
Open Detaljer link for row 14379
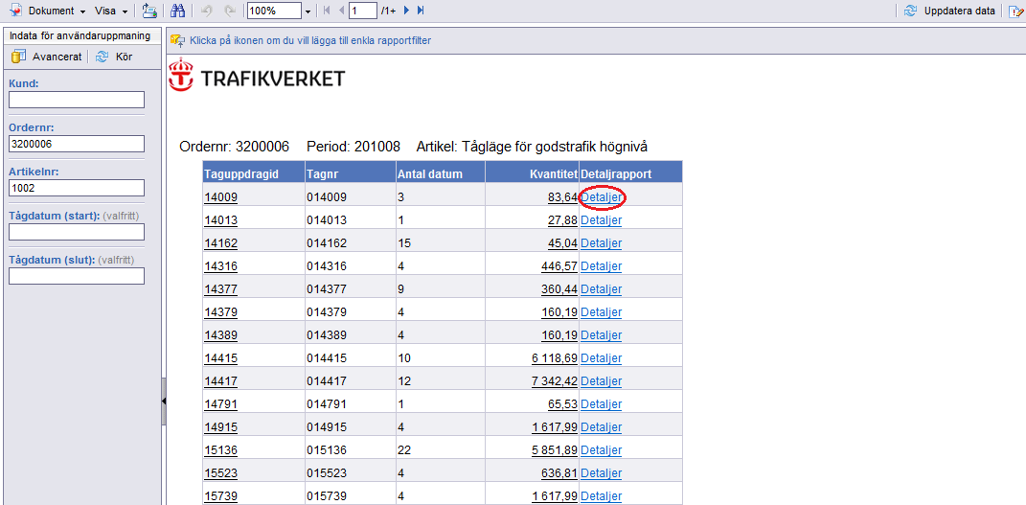(602, 312)
